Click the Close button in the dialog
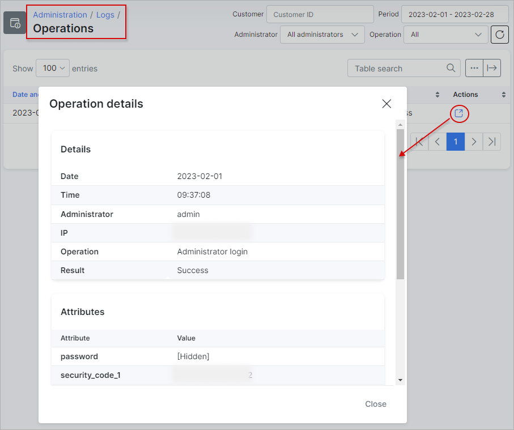The width and height of the screenshot is (514, 430). tap(376, 404)
